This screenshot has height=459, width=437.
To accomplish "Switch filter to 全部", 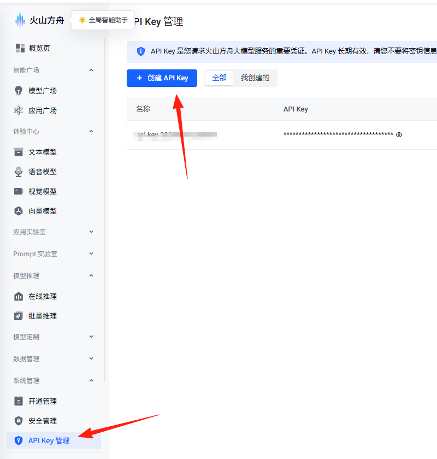I will tap(219, 78).
